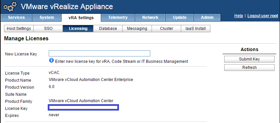The width and height of the screenshot is (280, 123).
Task: Switch to the System tab
Action: pyautogui.click(x=47, y=17)
